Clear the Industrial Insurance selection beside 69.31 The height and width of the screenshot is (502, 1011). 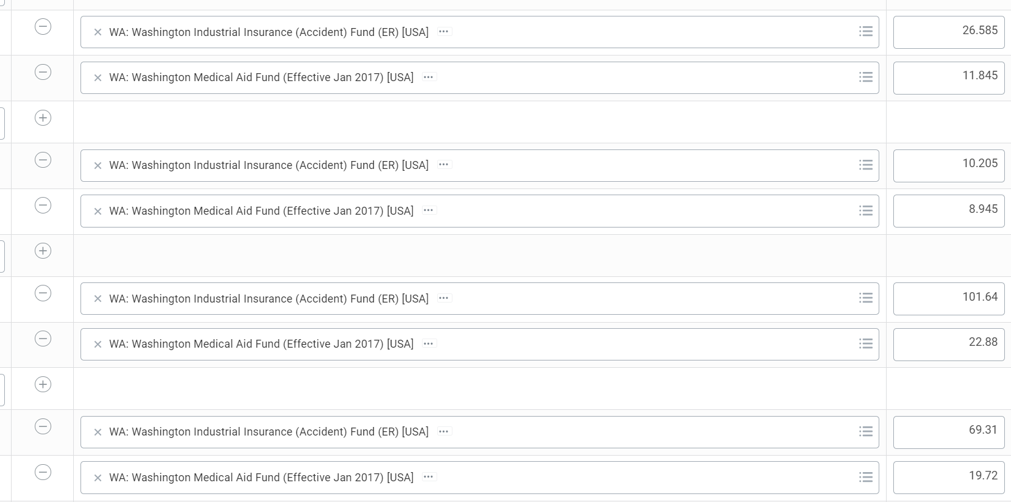98,432
